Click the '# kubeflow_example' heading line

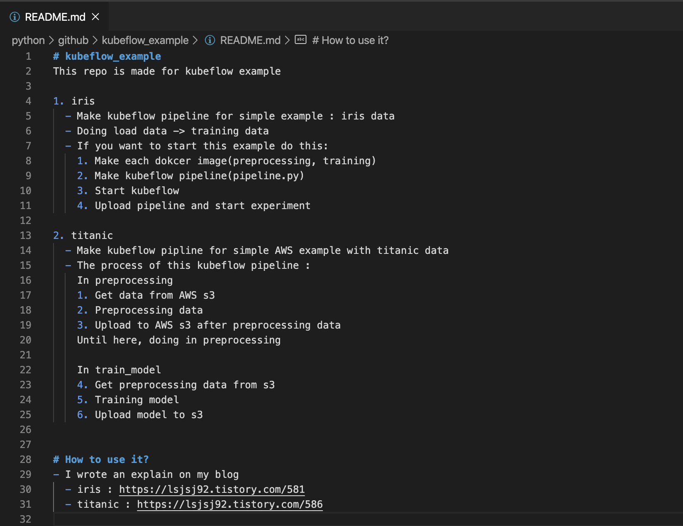tap(107, 56)
